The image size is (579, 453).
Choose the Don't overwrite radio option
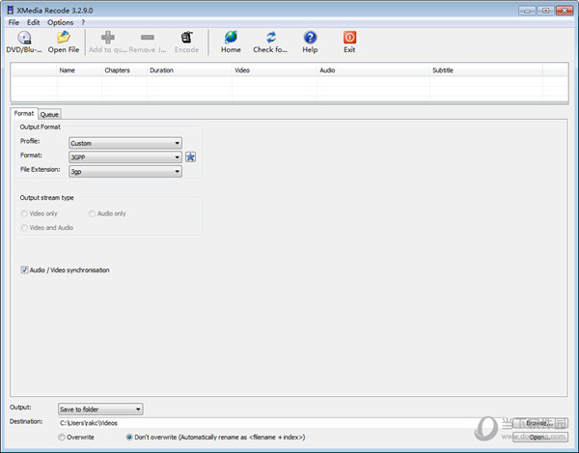(x=129, y=438)
